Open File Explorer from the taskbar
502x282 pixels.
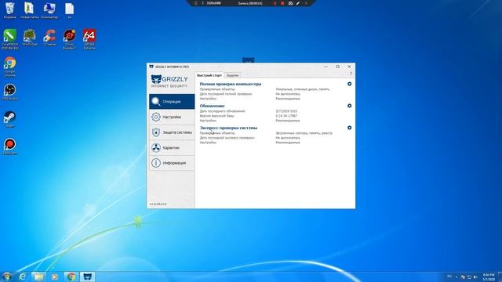pyautogui.click(x=38, y=277)
